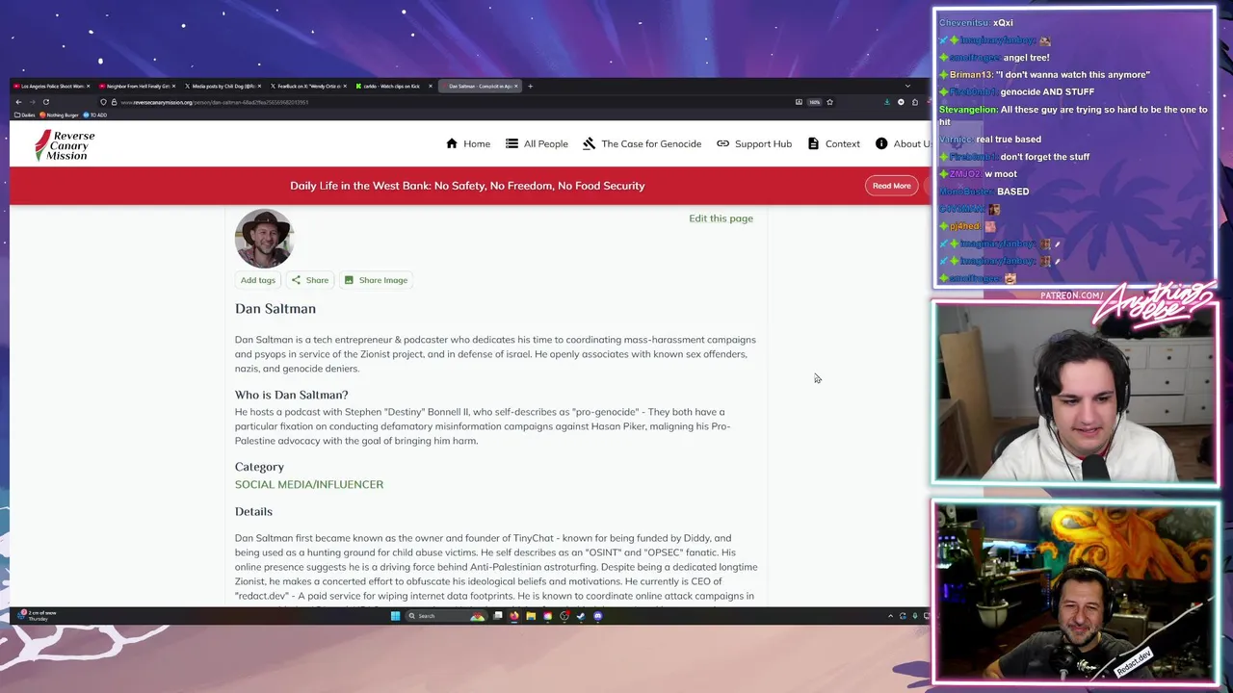The width and height of the screenshot is (1233, 693).
Task: Open File Explorer from the taskbar
Action: (x=531, y=616)
